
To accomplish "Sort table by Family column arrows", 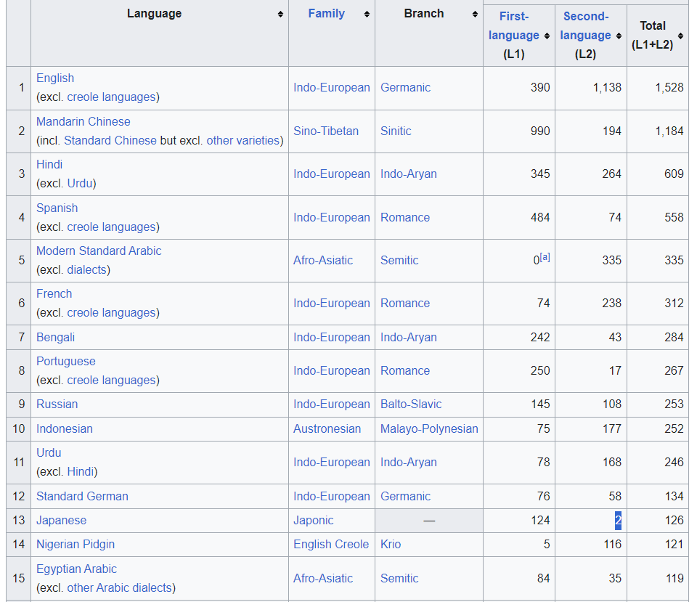I will click(367, 15).
